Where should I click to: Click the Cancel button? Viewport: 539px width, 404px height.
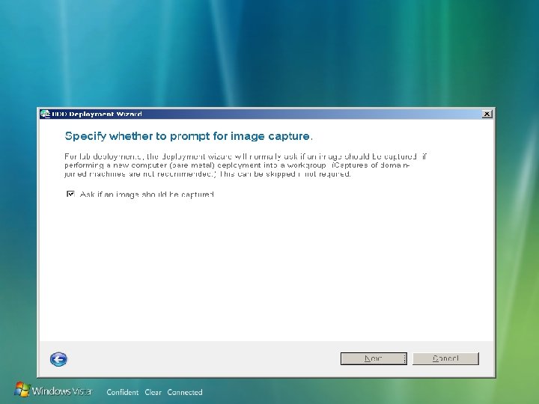[x=445, y=358]
